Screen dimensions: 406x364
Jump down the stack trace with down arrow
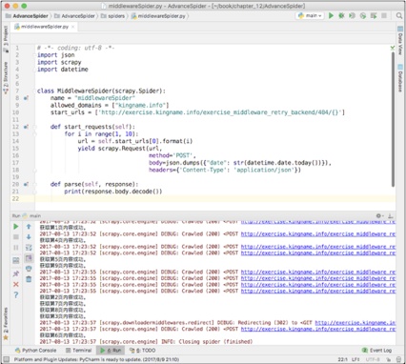click(x=29, y=237)
